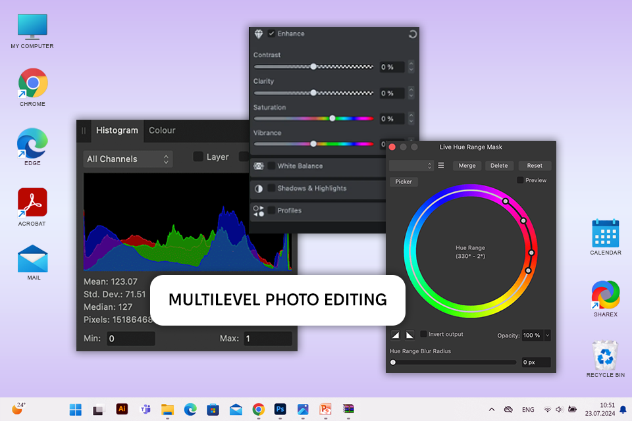Check the Invert output option
632x421 pixels.
click(423, 334)
